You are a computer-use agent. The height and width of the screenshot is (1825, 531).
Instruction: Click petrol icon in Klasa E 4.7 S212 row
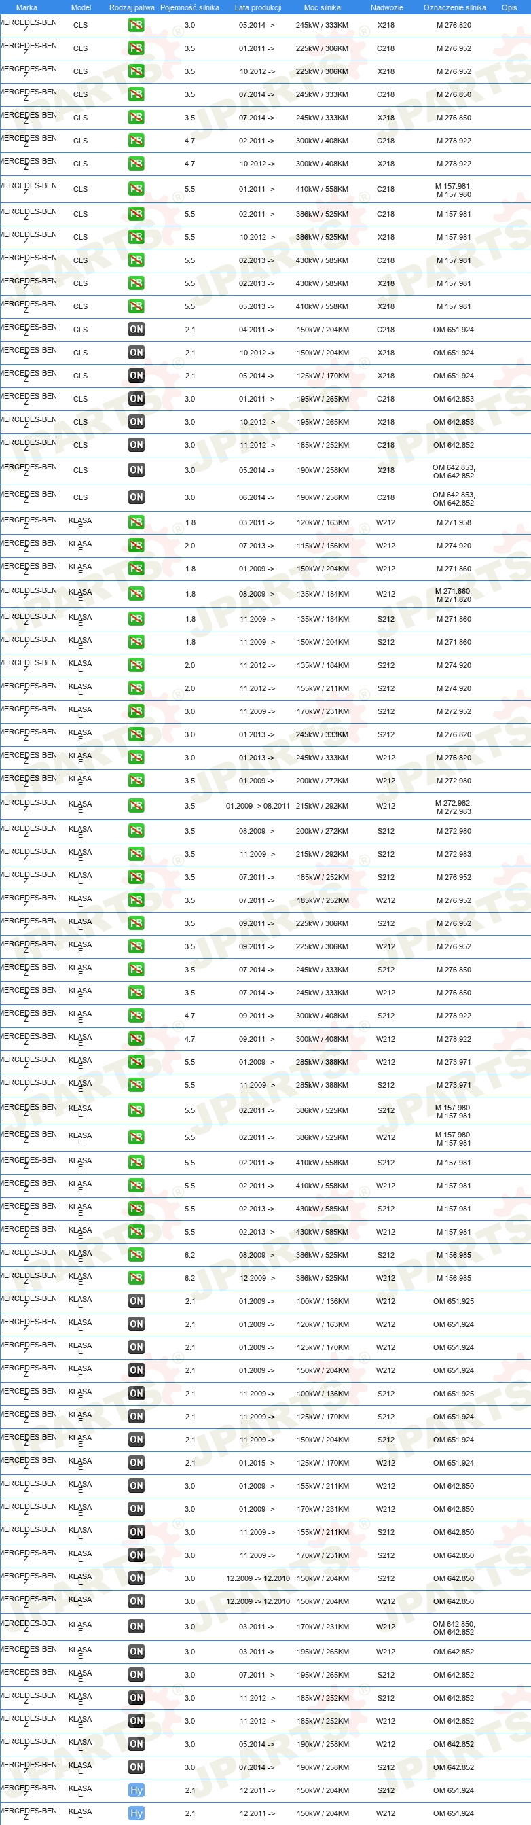point(136,1016)
